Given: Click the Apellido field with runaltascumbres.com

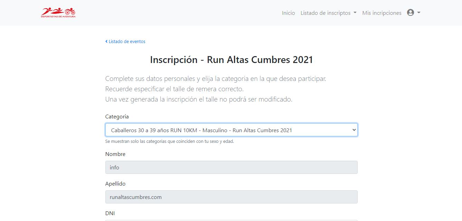Looking at the screenshot, I should coord(232,197).
